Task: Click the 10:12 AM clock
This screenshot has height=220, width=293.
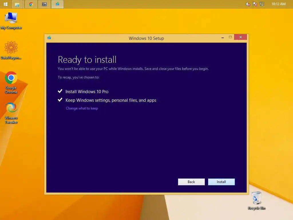Action: (x=278, y=4)
